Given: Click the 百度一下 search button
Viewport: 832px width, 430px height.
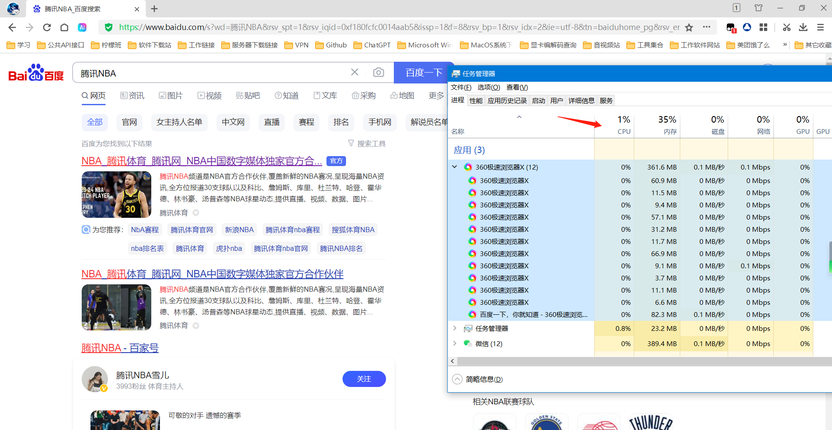Looking at the screenshot, I should pyautogui.click(x=424, y=73).
